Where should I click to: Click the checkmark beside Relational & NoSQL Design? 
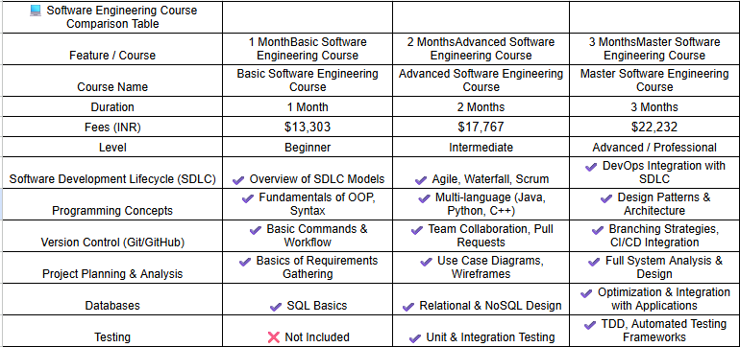408,306
